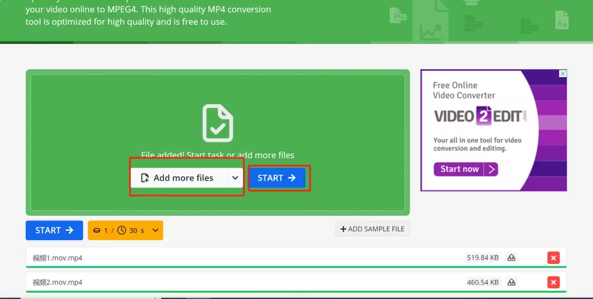Click 'Free Online Video Converter' ad text
The width and height of the screenshot is (593, 299).
[x=464, y=91]
